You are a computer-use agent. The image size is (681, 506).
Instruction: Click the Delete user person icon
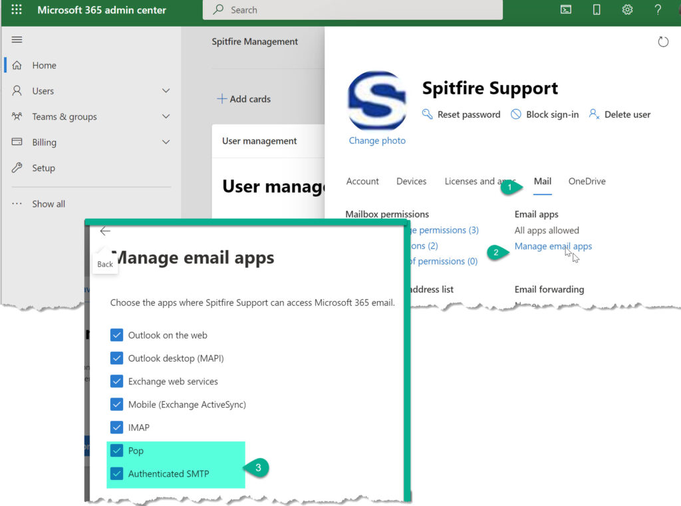594,114
